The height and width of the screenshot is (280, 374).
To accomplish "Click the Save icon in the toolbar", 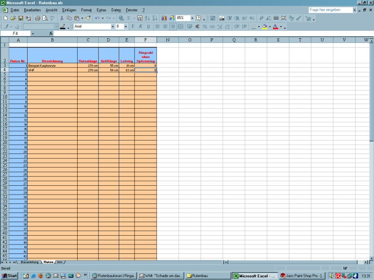I will click(21, 18).
